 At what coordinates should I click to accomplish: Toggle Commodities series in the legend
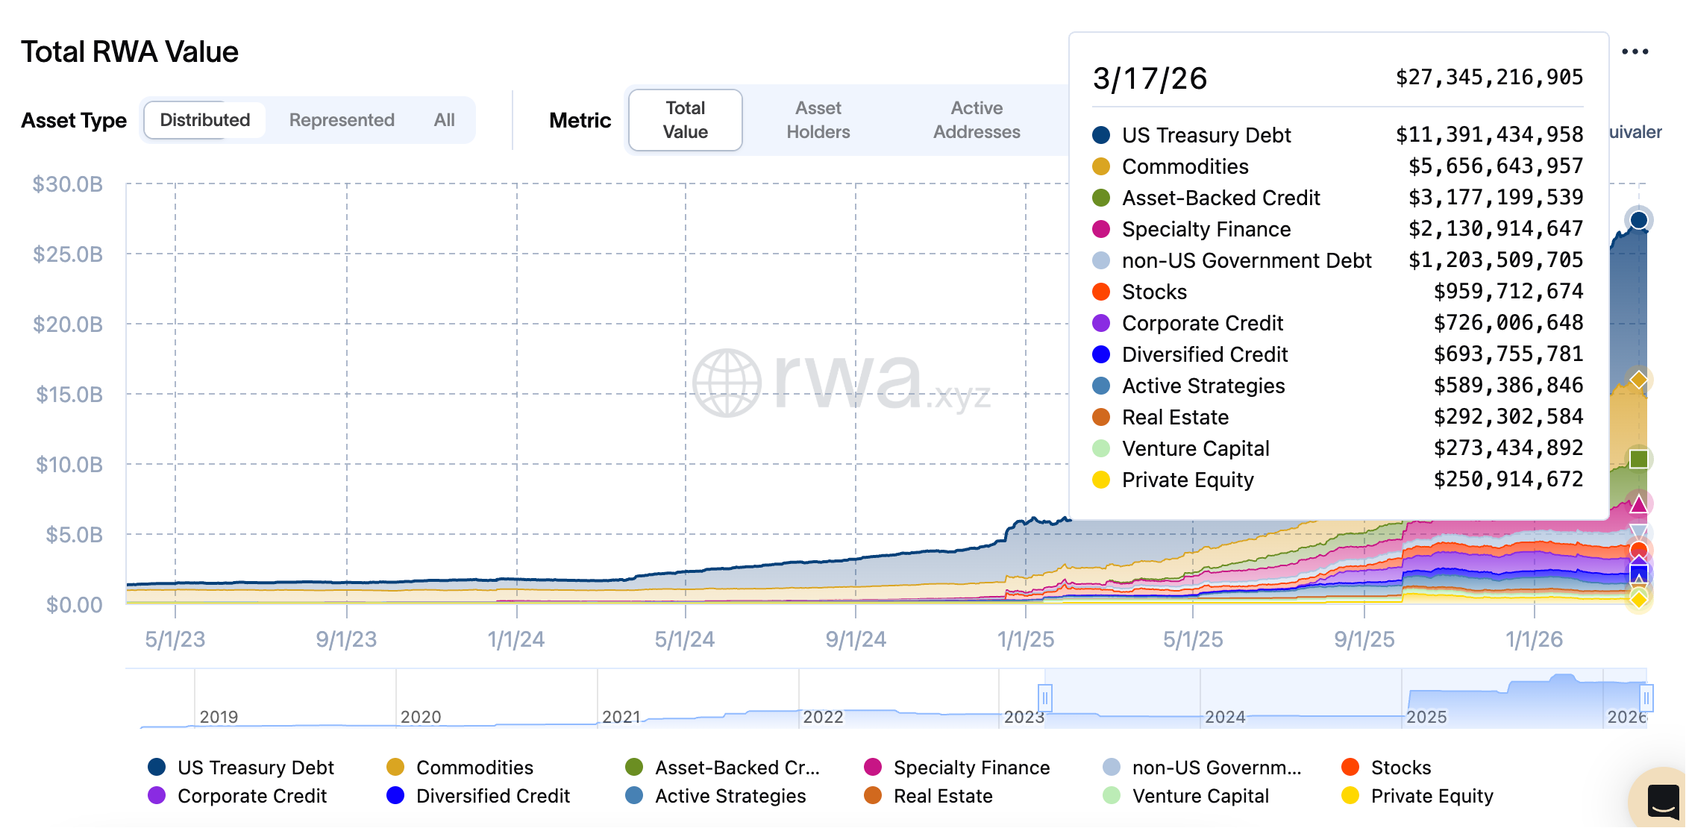[x=460, y=768]
